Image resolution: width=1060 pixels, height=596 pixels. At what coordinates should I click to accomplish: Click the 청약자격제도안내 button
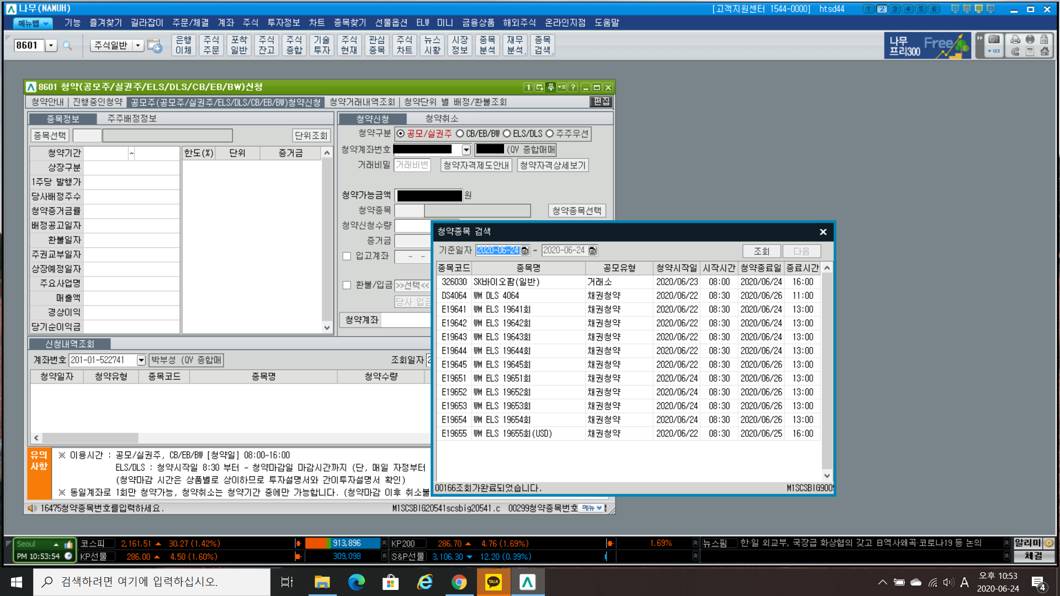click(476, 165)
